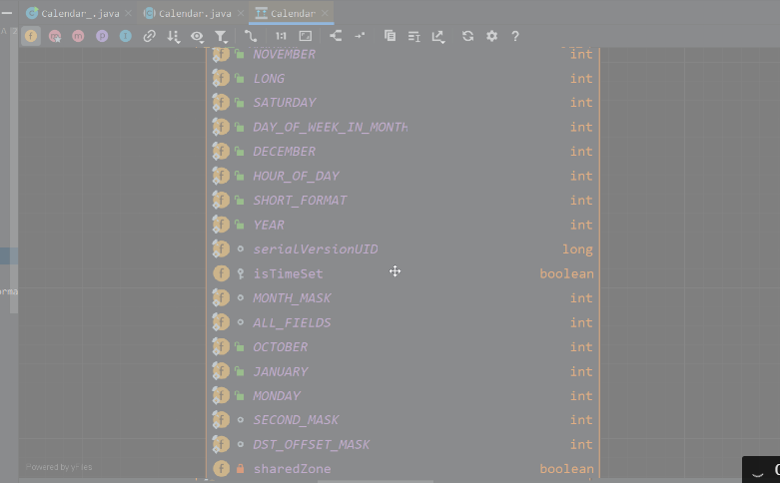Click field icon beside sharedZone
780x483 pixels.
point(222,469)
